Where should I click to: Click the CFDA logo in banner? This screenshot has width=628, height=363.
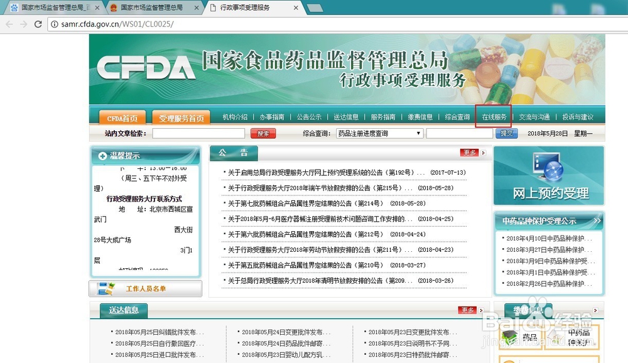pyautogui.click(x=146, y=68)
